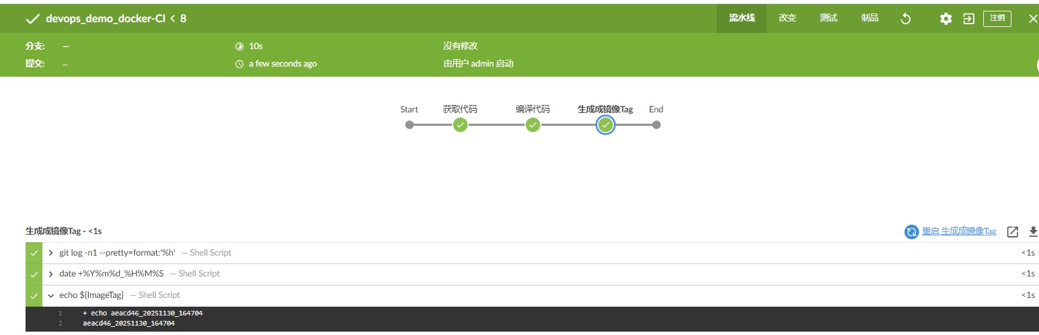Switch to the 流水线 tab

coord(742,18)
